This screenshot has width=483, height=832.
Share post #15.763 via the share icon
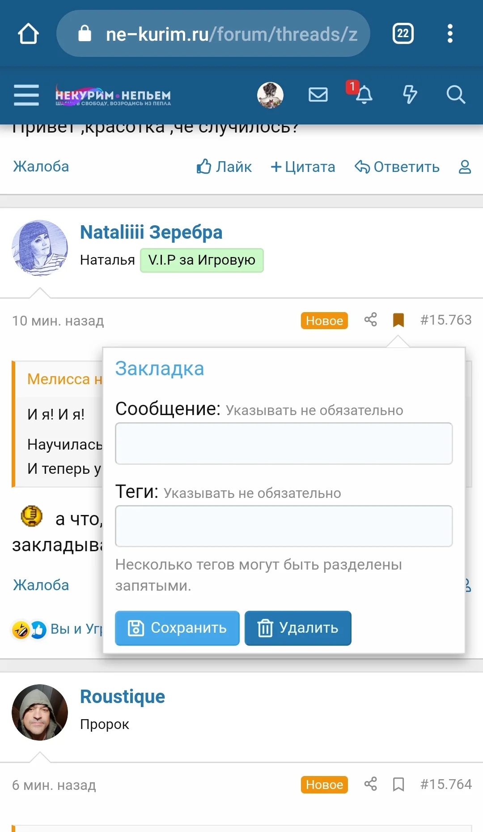click(x=371, y=320)
